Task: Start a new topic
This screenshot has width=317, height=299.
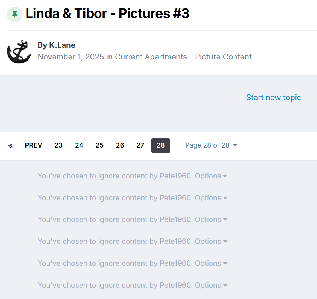Action: [x=274, y=98]
